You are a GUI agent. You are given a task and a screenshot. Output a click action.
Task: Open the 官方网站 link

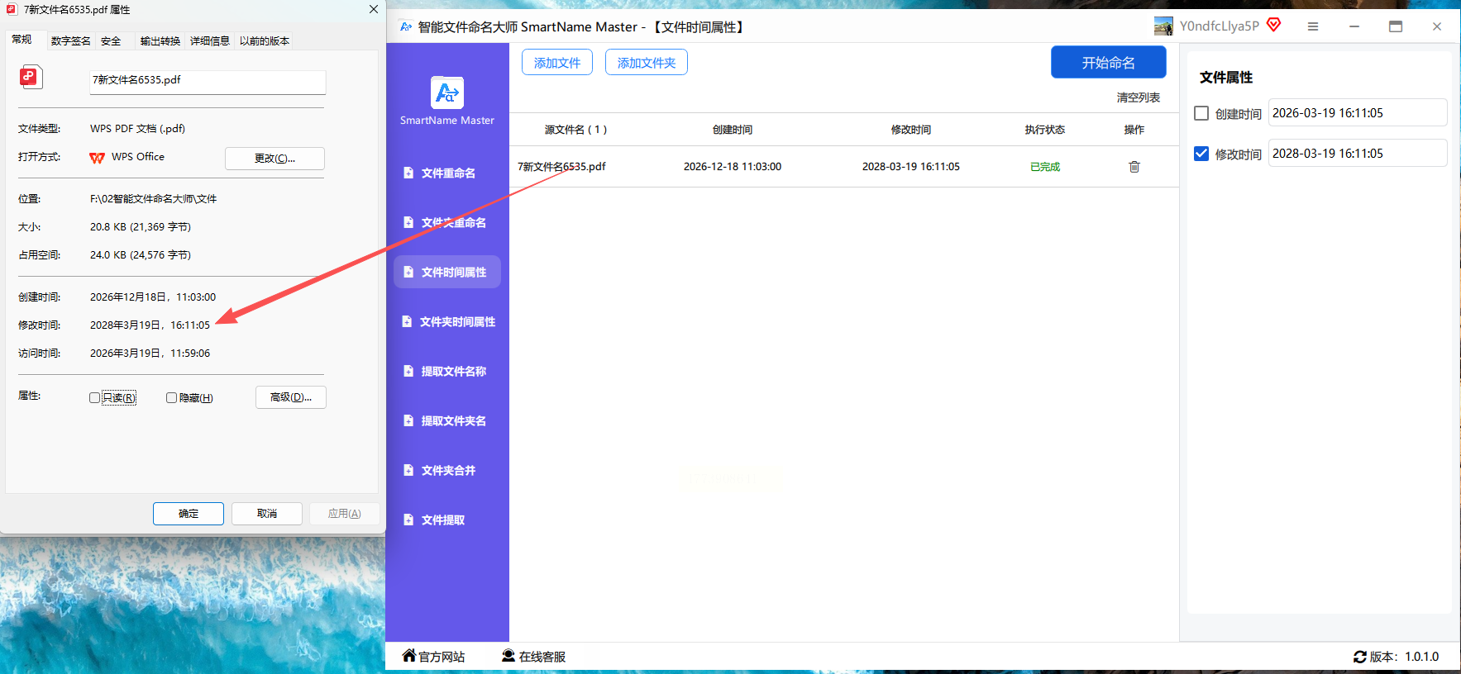point(434,657)
